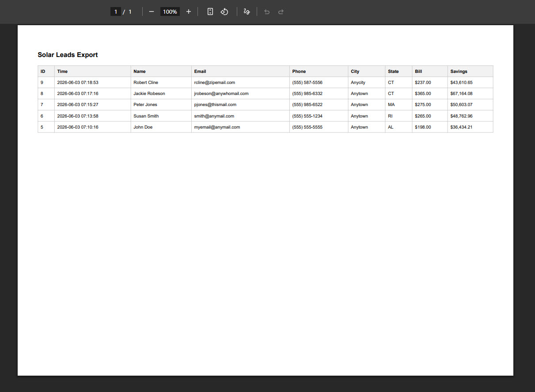Click email rcline@zipemail.com
Image resolution: width=535 pixels, height=392 pixels.
click(x=215, y=82)
